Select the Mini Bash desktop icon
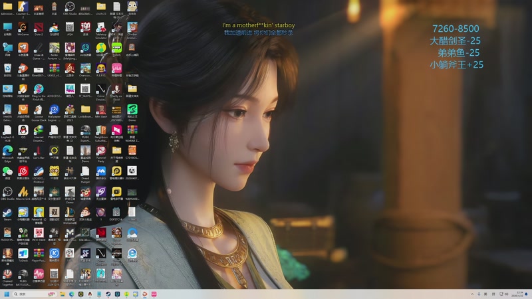532x299 pixels. coord(101,111)
